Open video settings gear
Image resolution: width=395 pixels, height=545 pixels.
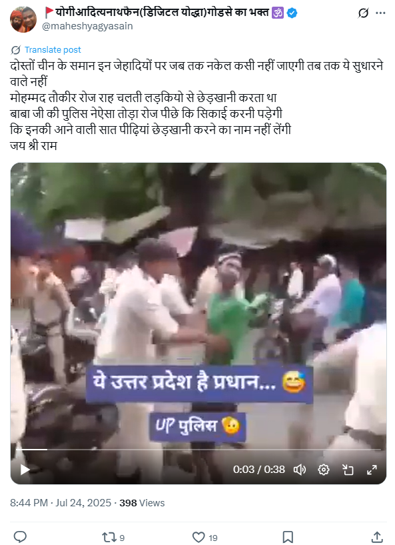[324, 470]
